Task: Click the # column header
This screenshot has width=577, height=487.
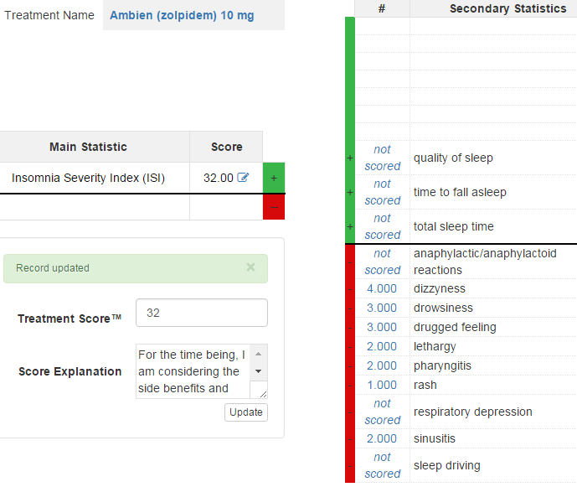Action: pyautogui.click(x=382, y=8)
